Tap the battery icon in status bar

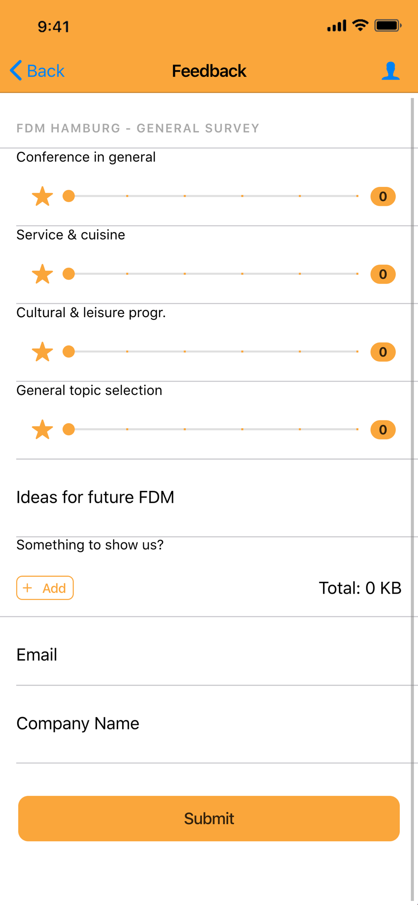[388, 26]
